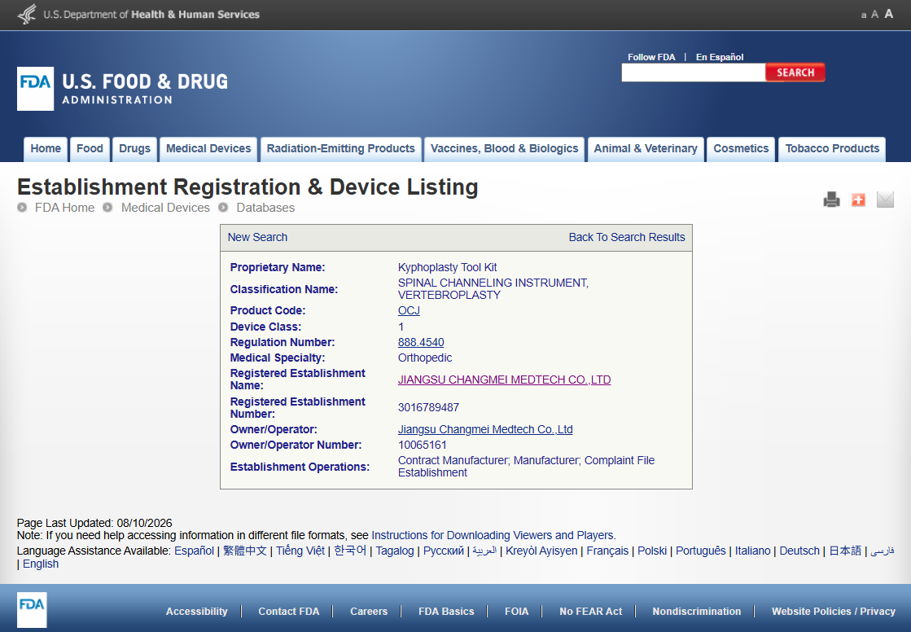Choose English language assistance
Screen dimensions: 911x632
pyautogui.click(x=41, y=564)
